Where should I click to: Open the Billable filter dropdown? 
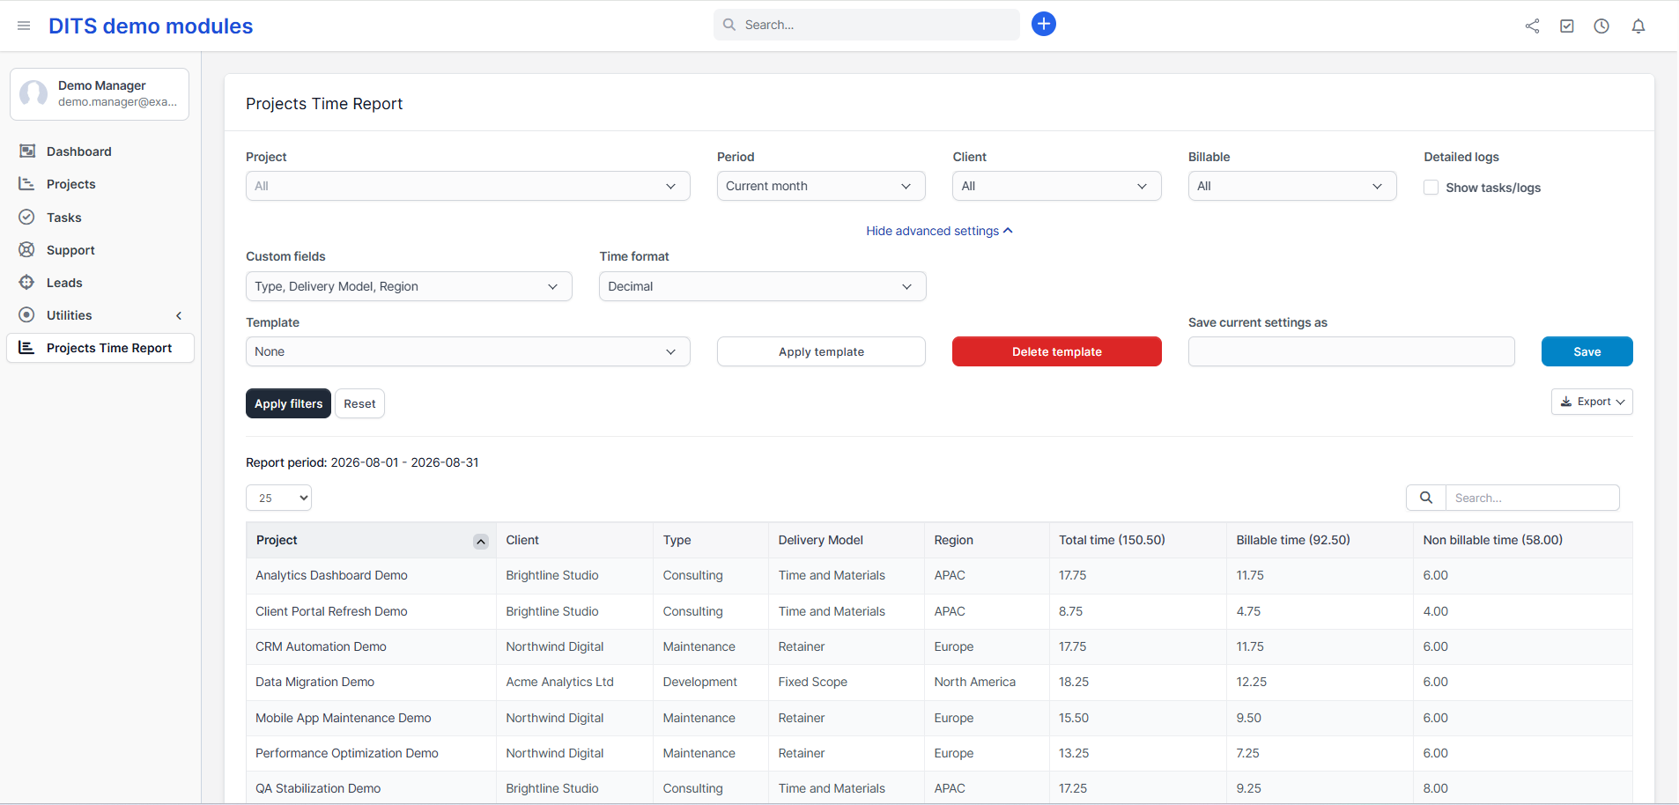1292,186
